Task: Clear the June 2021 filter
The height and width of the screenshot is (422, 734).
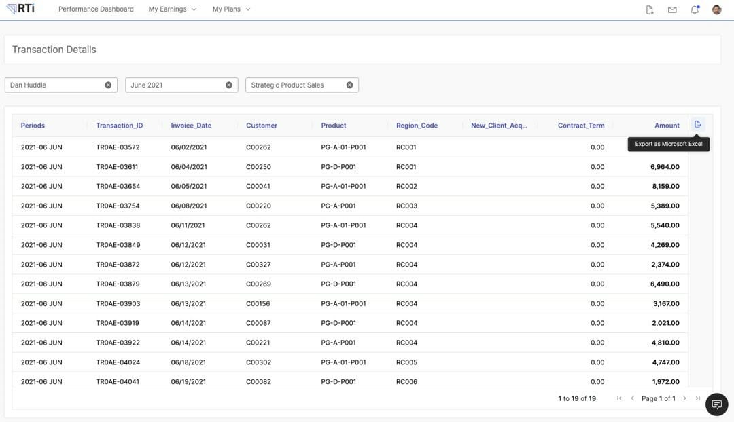Action: tap(229, 85)
